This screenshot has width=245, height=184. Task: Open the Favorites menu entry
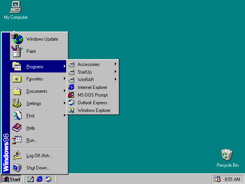coord(39,79)
